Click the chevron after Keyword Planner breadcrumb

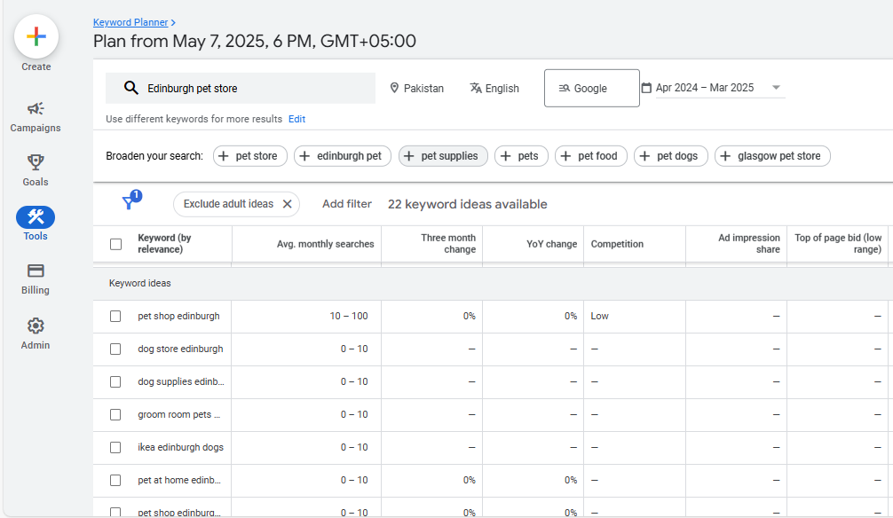173,23
